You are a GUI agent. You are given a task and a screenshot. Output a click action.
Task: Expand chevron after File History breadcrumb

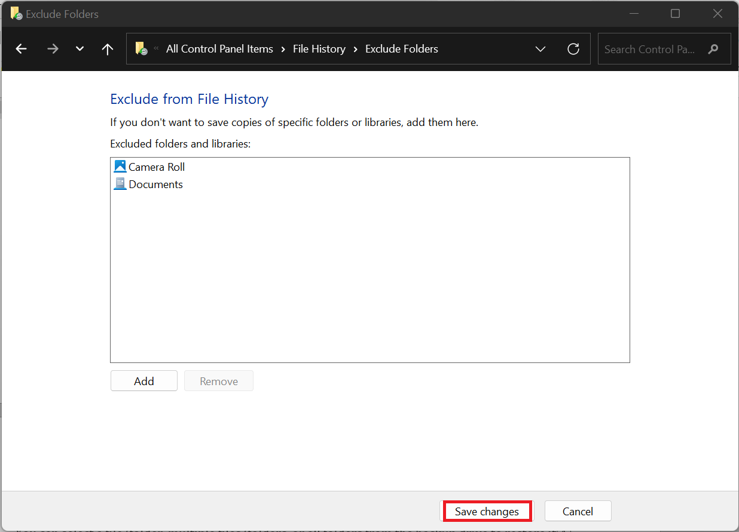coord(356,49)
